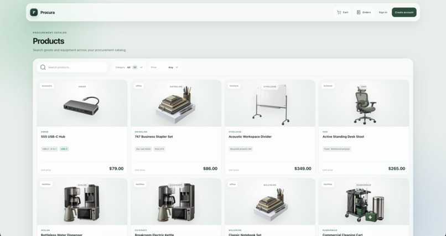Click the Acoustic Workspace Divider whiteboard image
The height and width of the screenshot is (236, 446).
[x=271, y=105]
